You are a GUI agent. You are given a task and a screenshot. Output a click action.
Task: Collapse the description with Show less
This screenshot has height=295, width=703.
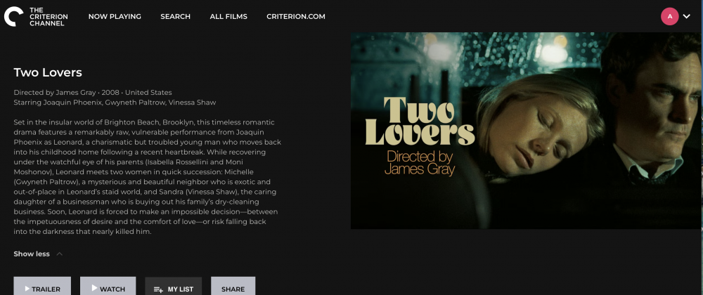click(x=32, y=254)
